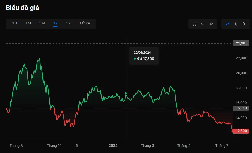Click the share arrow icon
The image size is (252, 153).
tap(211, 24)
